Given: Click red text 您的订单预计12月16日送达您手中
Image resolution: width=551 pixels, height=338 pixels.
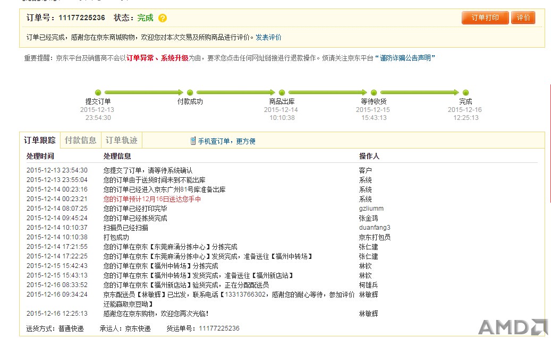Looking at the screenshot, I should [x=152, y=199].
